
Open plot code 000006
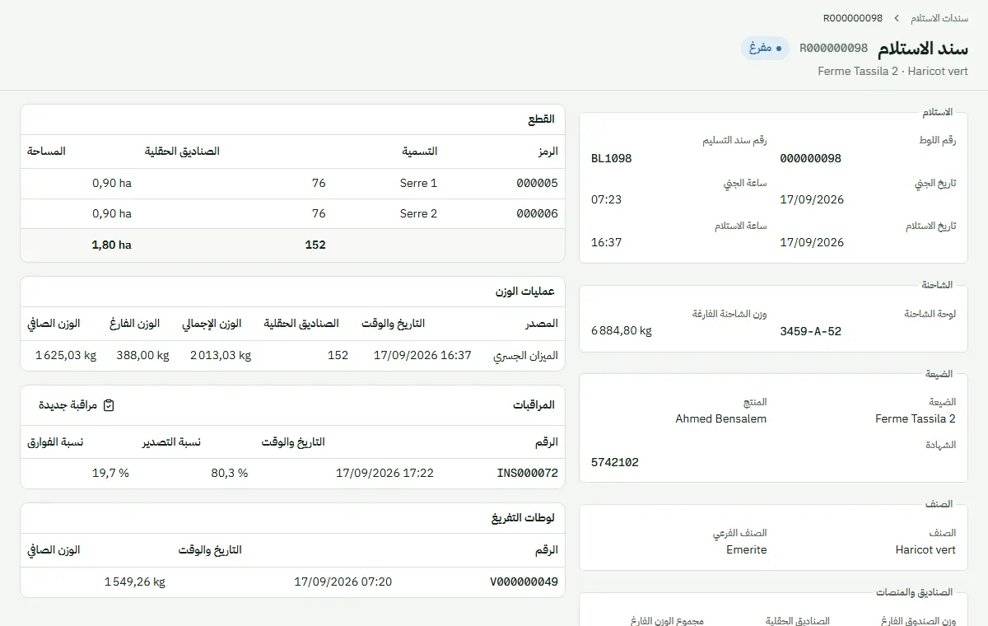(537, 213)
